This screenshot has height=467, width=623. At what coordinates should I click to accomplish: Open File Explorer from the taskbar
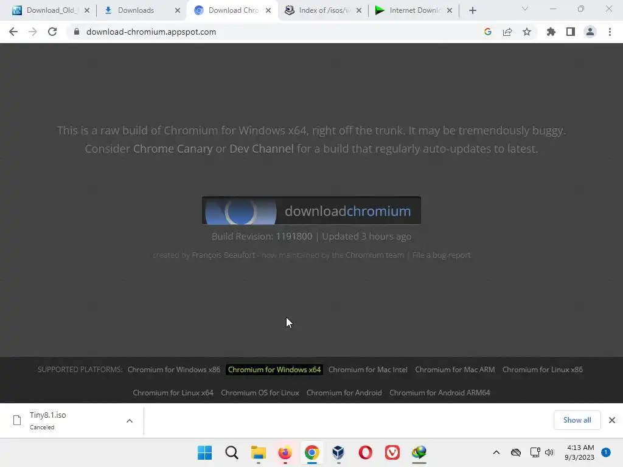click(x=258, y=452)
